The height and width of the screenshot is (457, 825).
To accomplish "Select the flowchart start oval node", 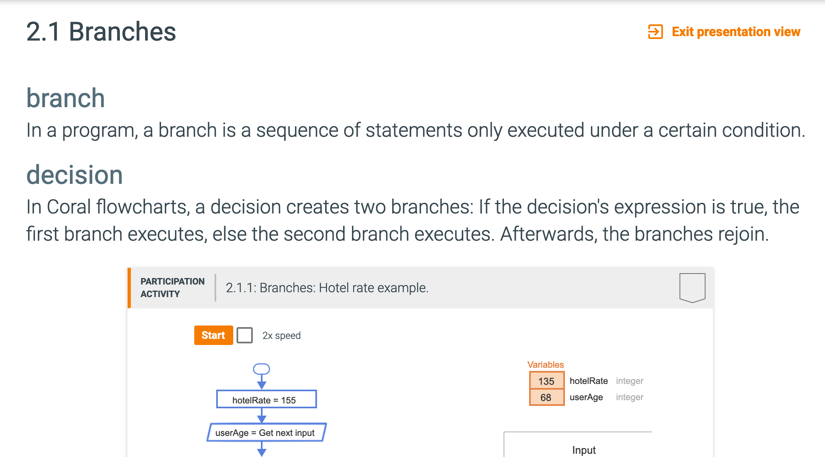I will point(261,369).
